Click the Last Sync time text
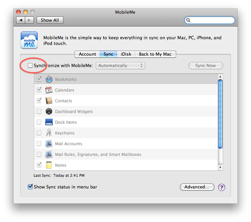This screenshot has height=222, width=251. point(59,175)
